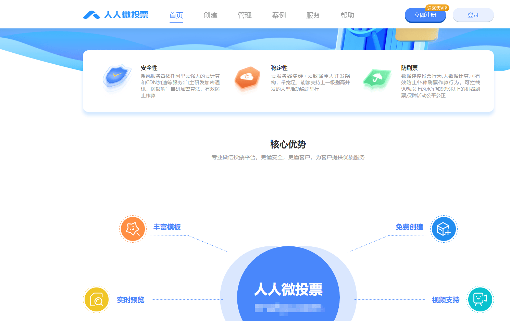Open the 管理 navigation menu
The width and height of the screenshot is (510, 321).
coord(245,15)
